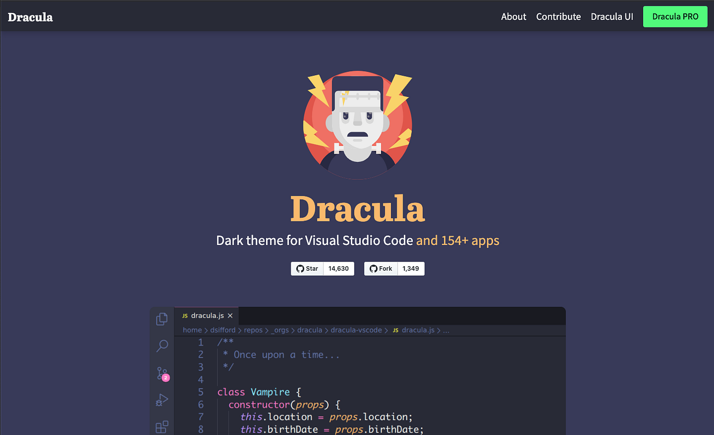Viewport: 714px width, 435px height.
Task: Click the yellow JS icon on the dracula.js tab
Action: [x=185, y=315]
